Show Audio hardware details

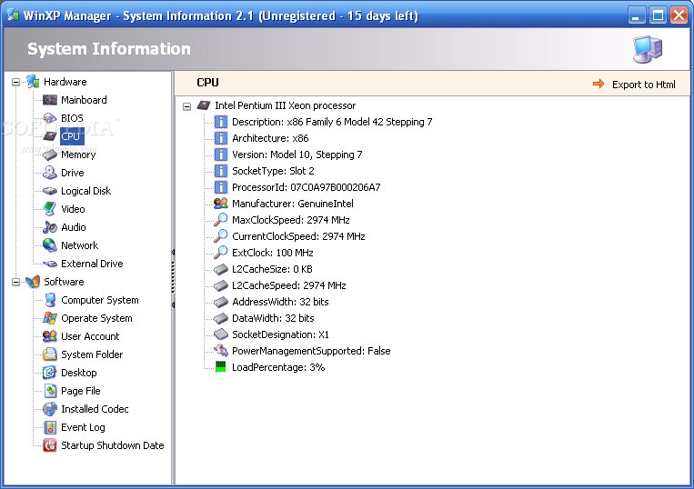[74, 227]
